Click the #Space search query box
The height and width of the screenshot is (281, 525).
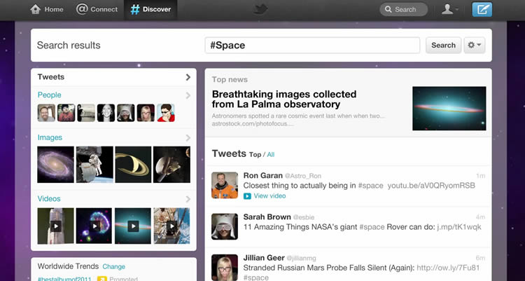click(x=312, y=46)
